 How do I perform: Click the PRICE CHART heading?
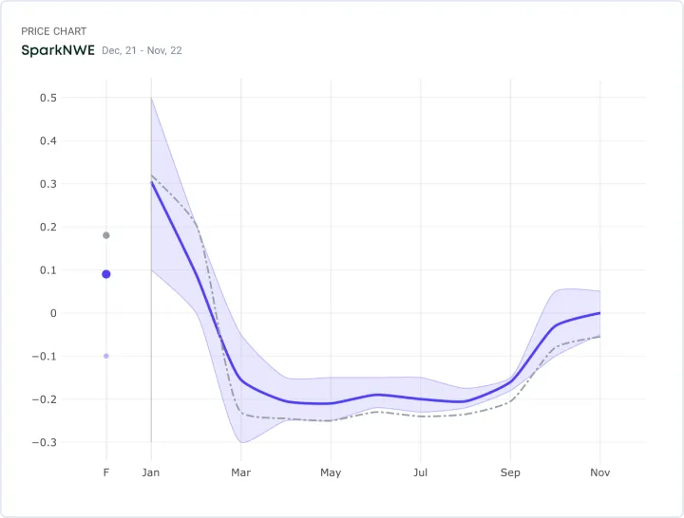53,31
